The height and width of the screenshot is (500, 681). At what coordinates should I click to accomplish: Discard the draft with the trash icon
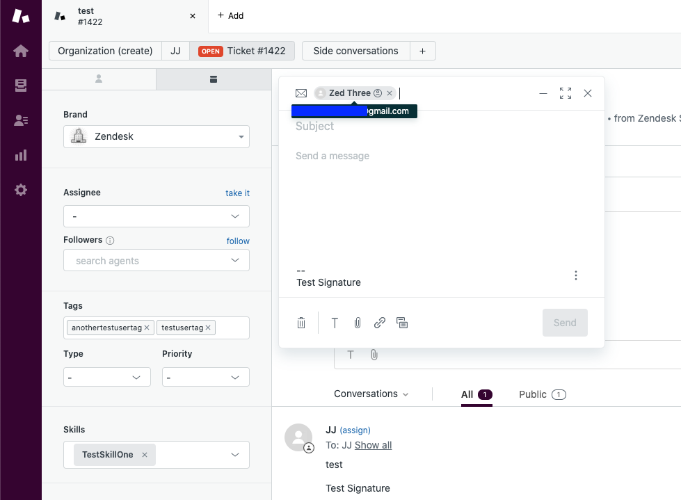click(301, 322)
